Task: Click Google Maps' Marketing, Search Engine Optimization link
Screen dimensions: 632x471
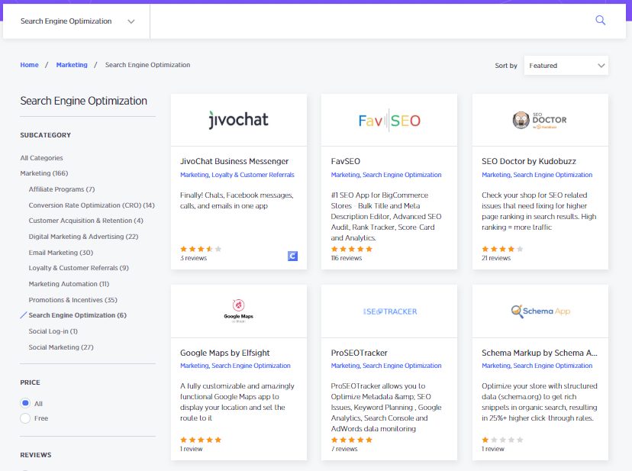Action: click(235, 366)
